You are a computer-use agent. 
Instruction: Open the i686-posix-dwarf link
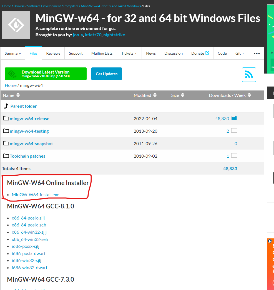coord(29,253)
